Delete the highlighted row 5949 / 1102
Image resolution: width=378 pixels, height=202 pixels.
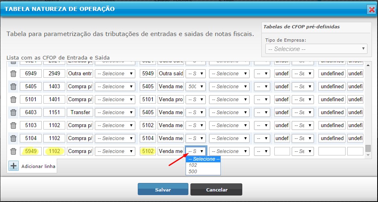point(13,151)
